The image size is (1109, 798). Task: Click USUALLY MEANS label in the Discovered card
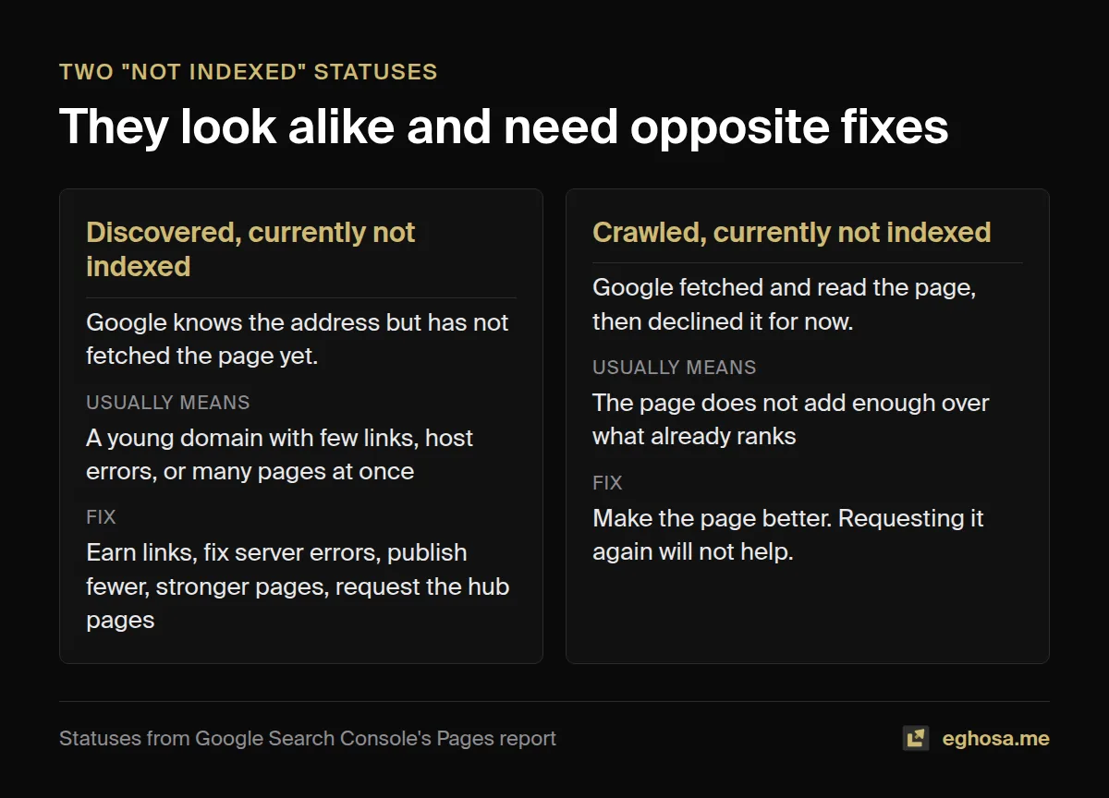168,403
